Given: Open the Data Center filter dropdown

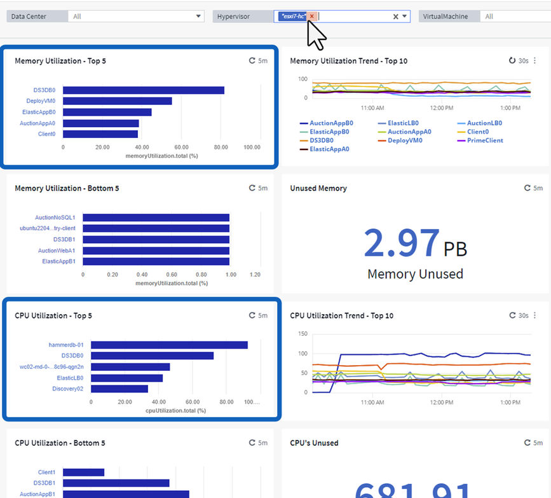Looking at the screenshot, I should click(136, 16).
